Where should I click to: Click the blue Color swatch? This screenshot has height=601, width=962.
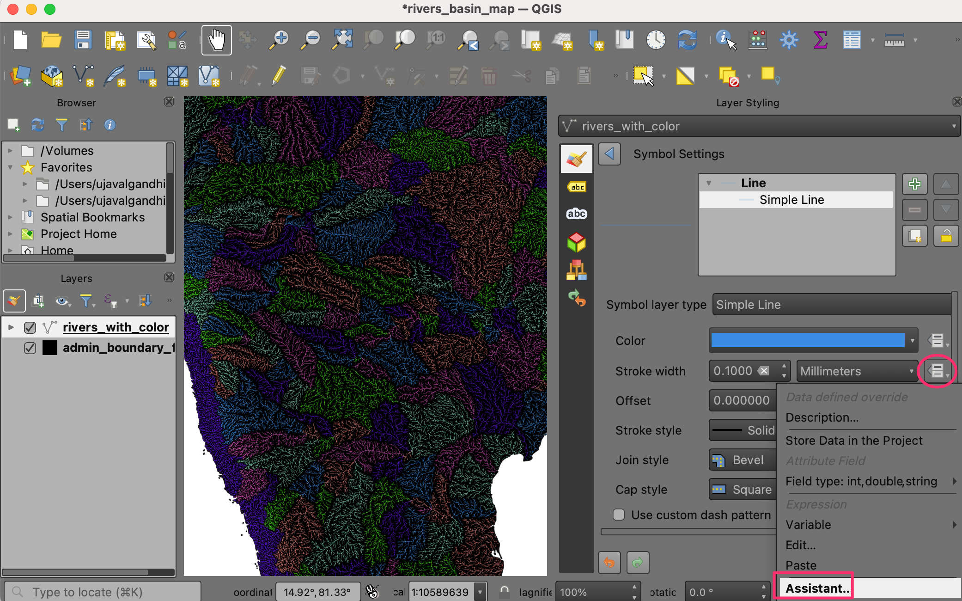click(x=808, y=341)
